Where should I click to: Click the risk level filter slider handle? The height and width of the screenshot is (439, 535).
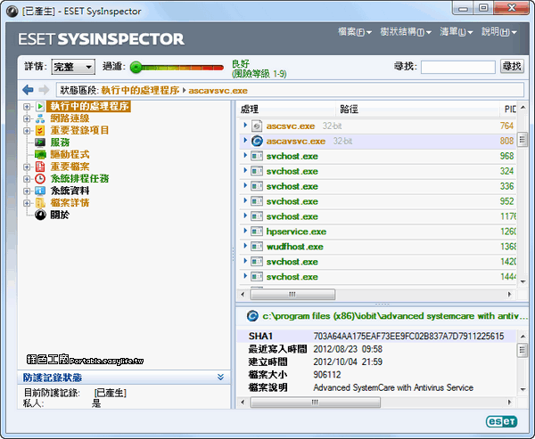tap(136, 67)
